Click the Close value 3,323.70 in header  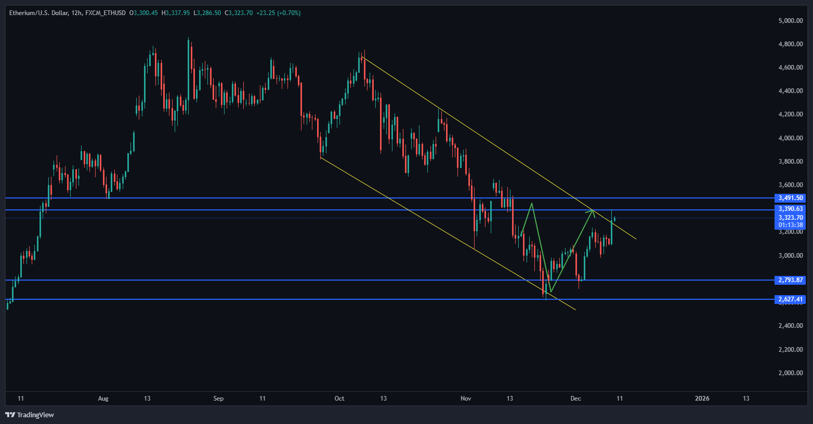pyautogui.click(x=241, y=12)
